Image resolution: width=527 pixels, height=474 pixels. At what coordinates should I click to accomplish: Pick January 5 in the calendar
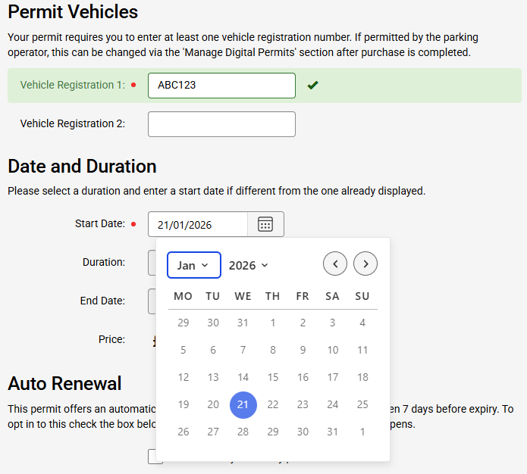click(x=184, y=350)
